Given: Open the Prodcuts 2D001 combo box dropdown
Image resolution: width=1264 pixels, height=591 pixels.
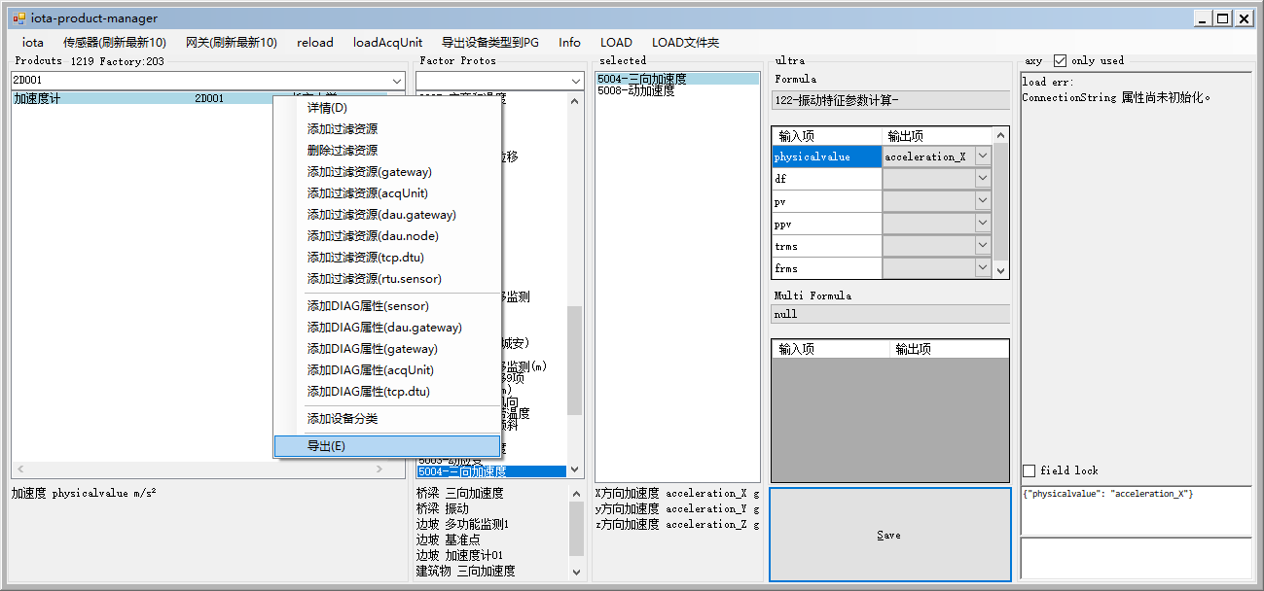Looking at the screenshot, I should [x=397, y=80].
